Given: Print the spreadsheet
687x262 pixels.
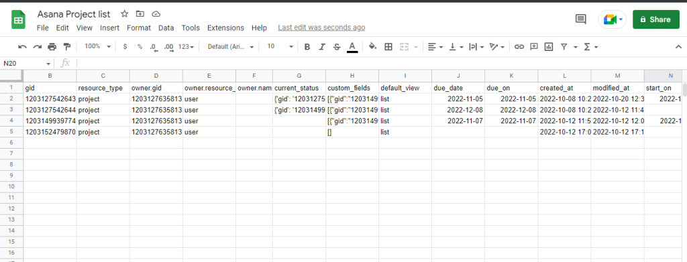Looking at the screenshot, I should coord(52,46).
